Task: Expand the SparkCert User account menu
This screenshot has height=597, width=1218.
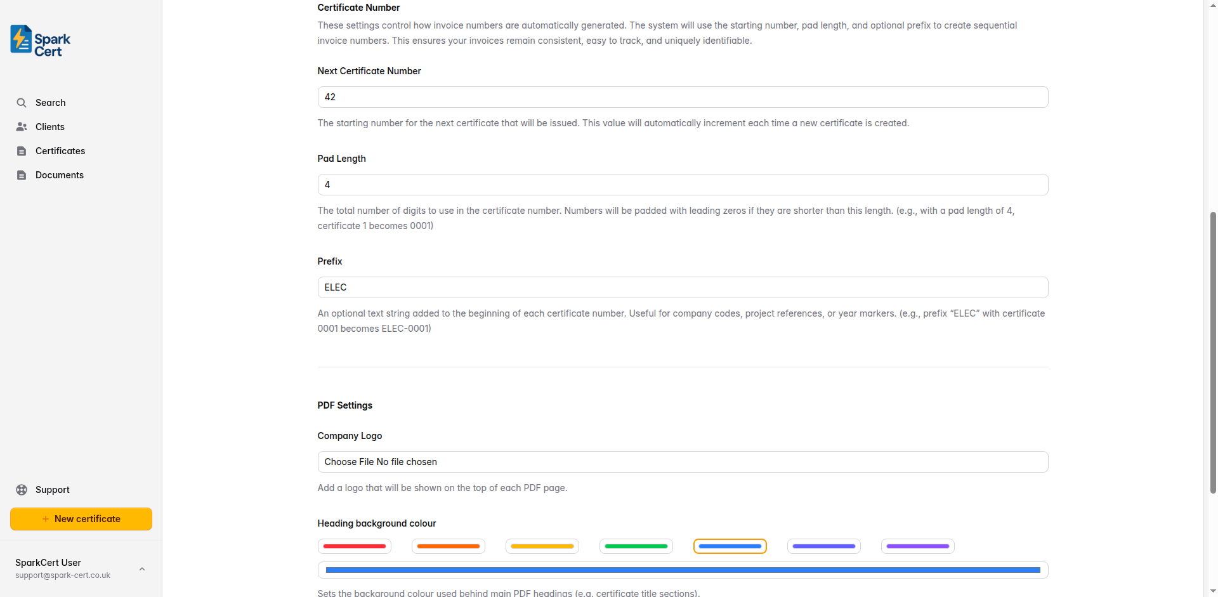Action: click(x=142, y=569)
